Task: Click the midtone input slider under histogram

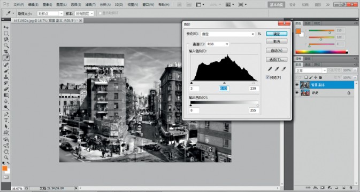Action: tap(224, 83)
